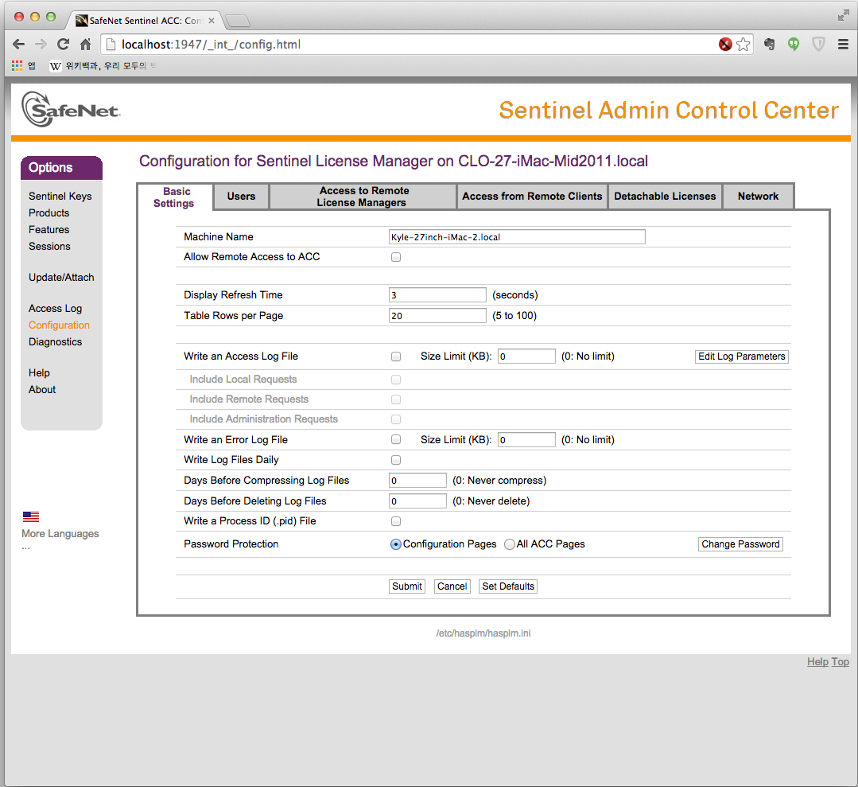This screenshot has width=858, height=787.
Task: Open Access from Remote Clients tab
Action: point(532,196)
